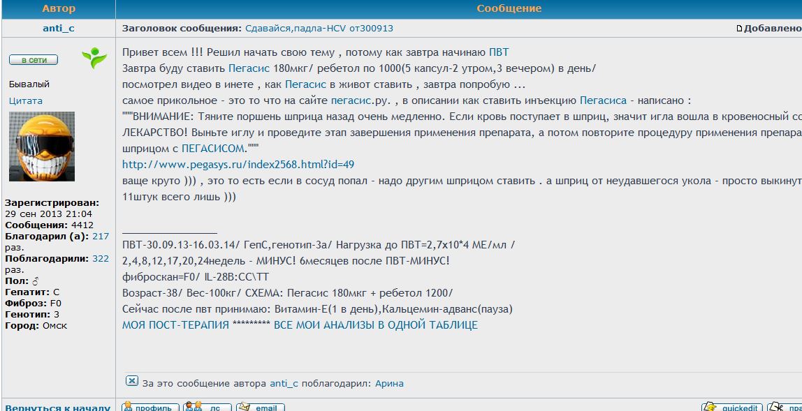
Task: Click the Автор column header
Action: coord(58,8)
